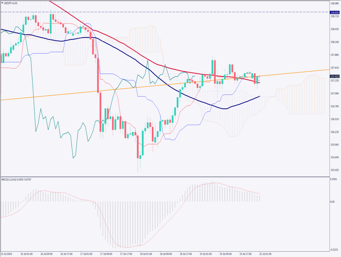Click the 155.425 price scale label
This screenshot has width=341, height=257.
(x=335, y=170)
